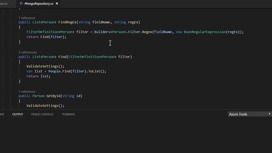Click 'People.Find(filter).ToList();' expression

pos(77,71)
